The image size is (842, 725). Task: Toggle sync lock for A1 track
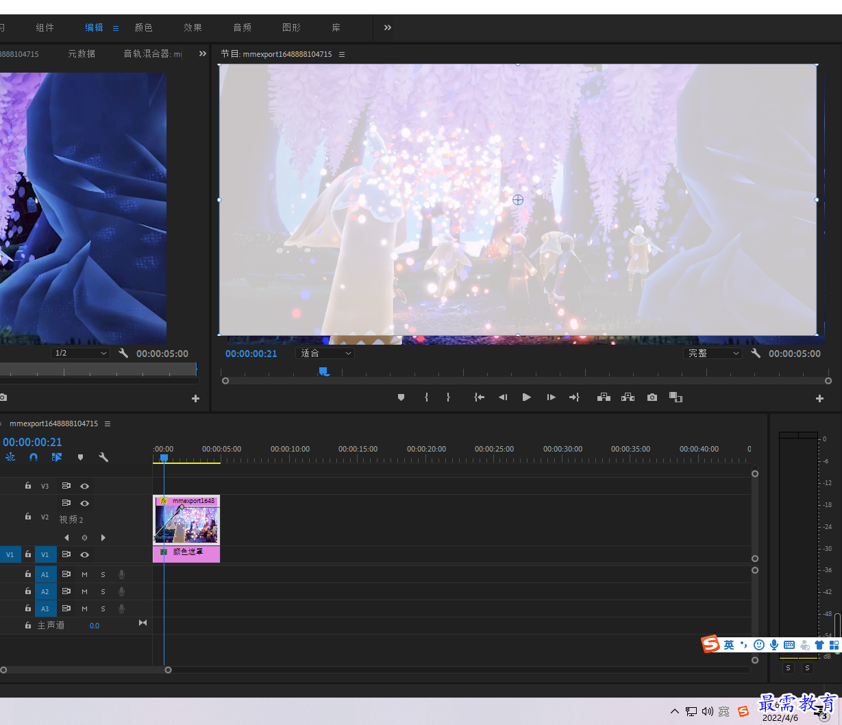[66, 574]
